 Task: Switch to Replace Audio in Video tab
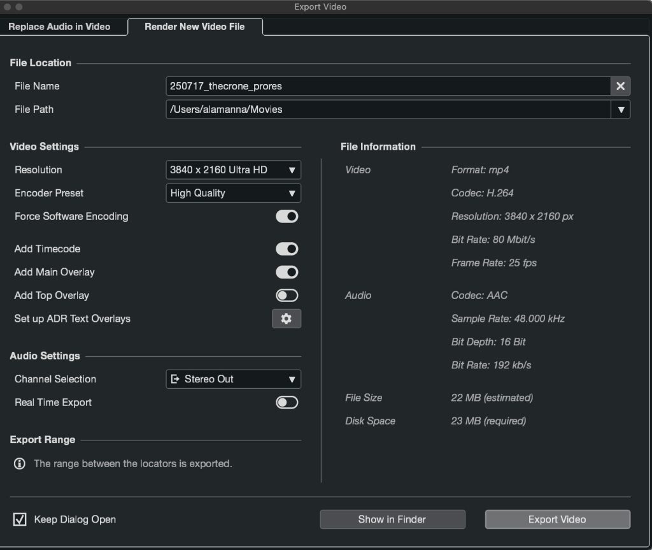click(x=59, y=27)
